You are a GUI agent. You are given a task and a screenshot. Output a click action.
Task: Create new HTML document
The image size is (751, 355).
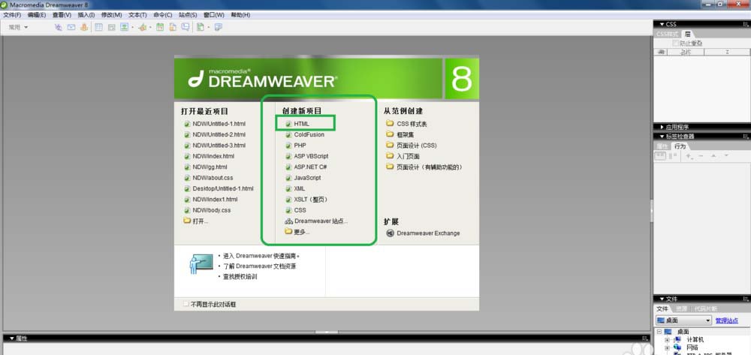(302, 124)
